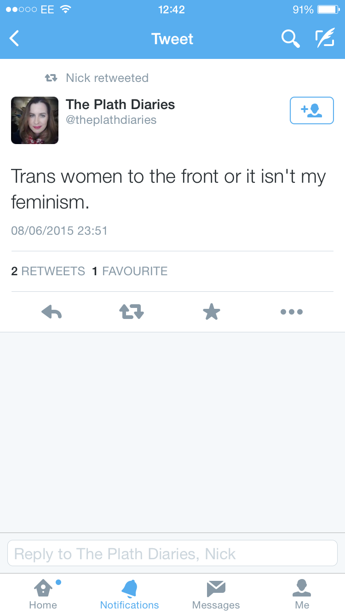Image resolution: width=345 pixels, height=614 pixels.
Task: Tap the back arrow in header
Action: [x=15, y=39]
